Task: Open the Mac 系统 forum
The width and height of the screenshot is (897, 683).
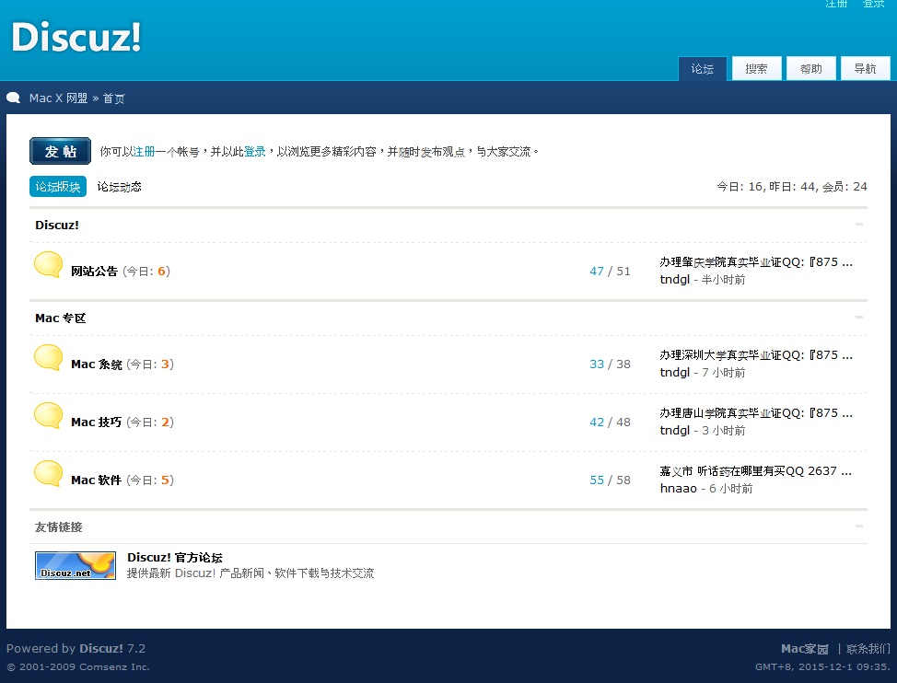Action: point(97,365)
